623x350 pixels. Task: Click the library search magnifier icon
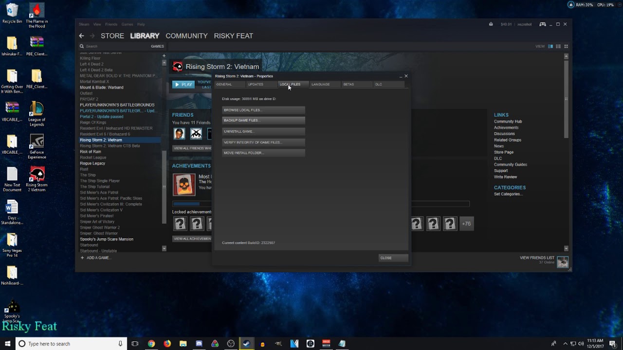tap(82, 46)
